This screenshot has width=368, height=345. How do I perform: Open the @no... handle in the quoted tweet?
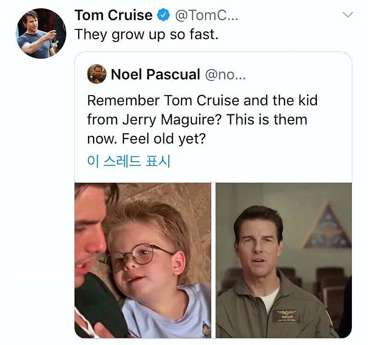225,75
